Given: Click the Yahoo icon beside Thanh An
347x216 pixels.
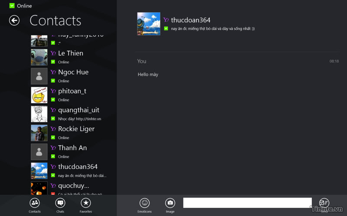Looking at the screenshot, I should click(x=53, y=148).
